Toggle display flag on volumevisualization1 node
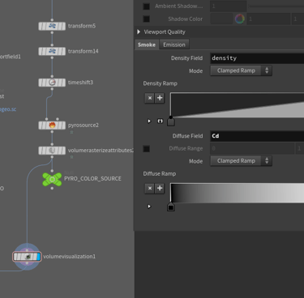 (38, 257)
